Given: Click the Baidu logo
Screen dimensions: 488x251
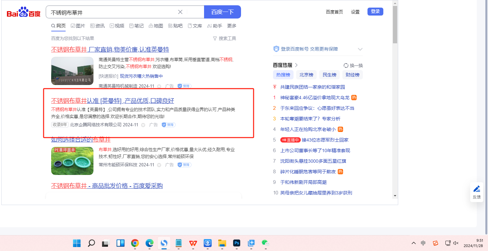Looking at the screenshot, I should pyautogui.click(x=23, y=13).
